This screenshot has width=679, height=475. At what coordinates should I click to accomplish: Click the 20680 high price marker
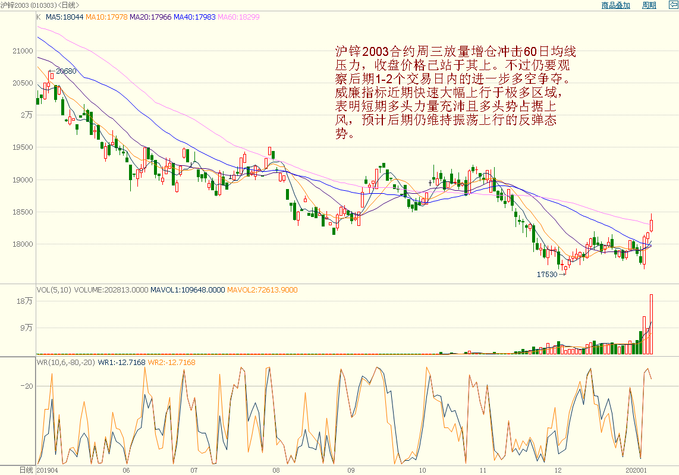tap(65, 71)
